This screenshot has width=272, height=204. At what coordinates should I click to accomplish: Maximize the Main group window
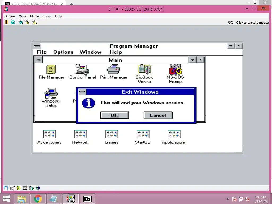click(200, 60)
